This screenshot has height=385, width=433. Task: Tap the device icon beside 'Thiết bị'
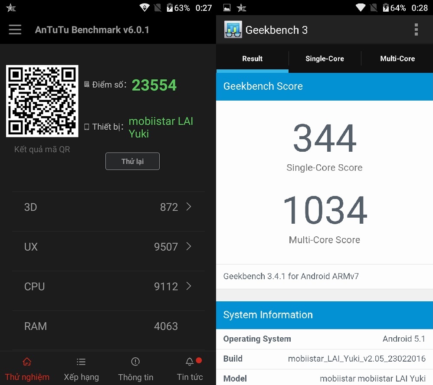click(x=87, y=127)
